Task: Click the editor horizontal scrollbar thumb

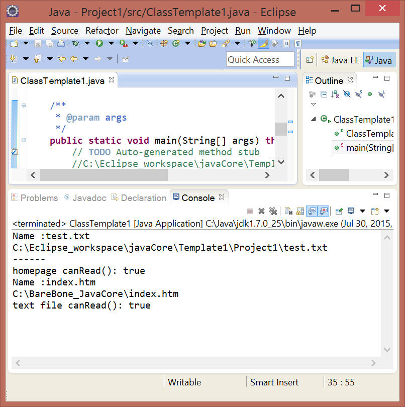Action: pos(104,175)
